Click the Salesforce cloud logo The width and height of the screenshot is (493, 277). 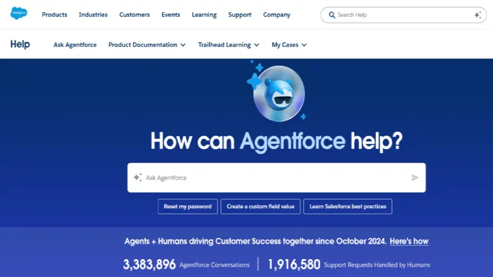19,14
